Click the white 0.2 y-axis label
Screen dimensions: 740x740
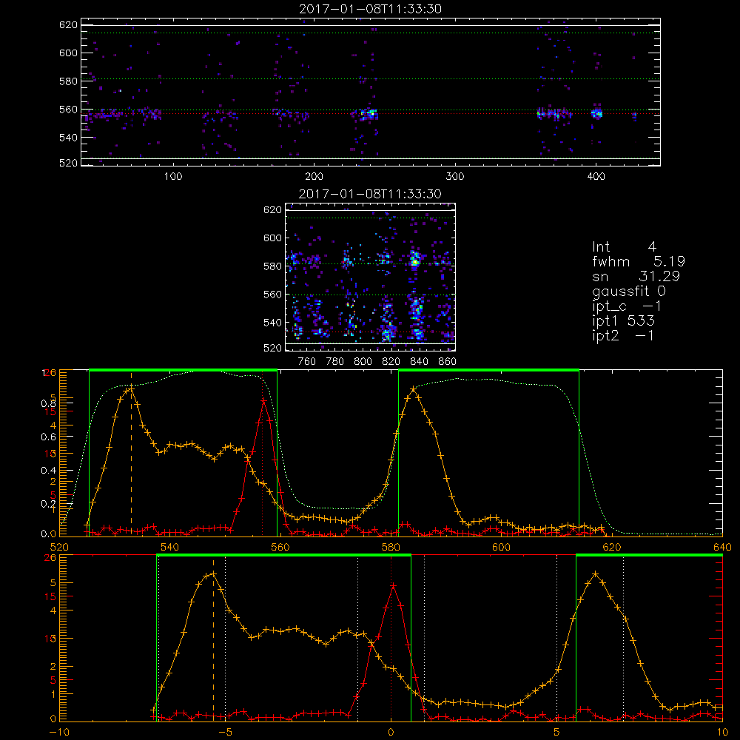49,504
